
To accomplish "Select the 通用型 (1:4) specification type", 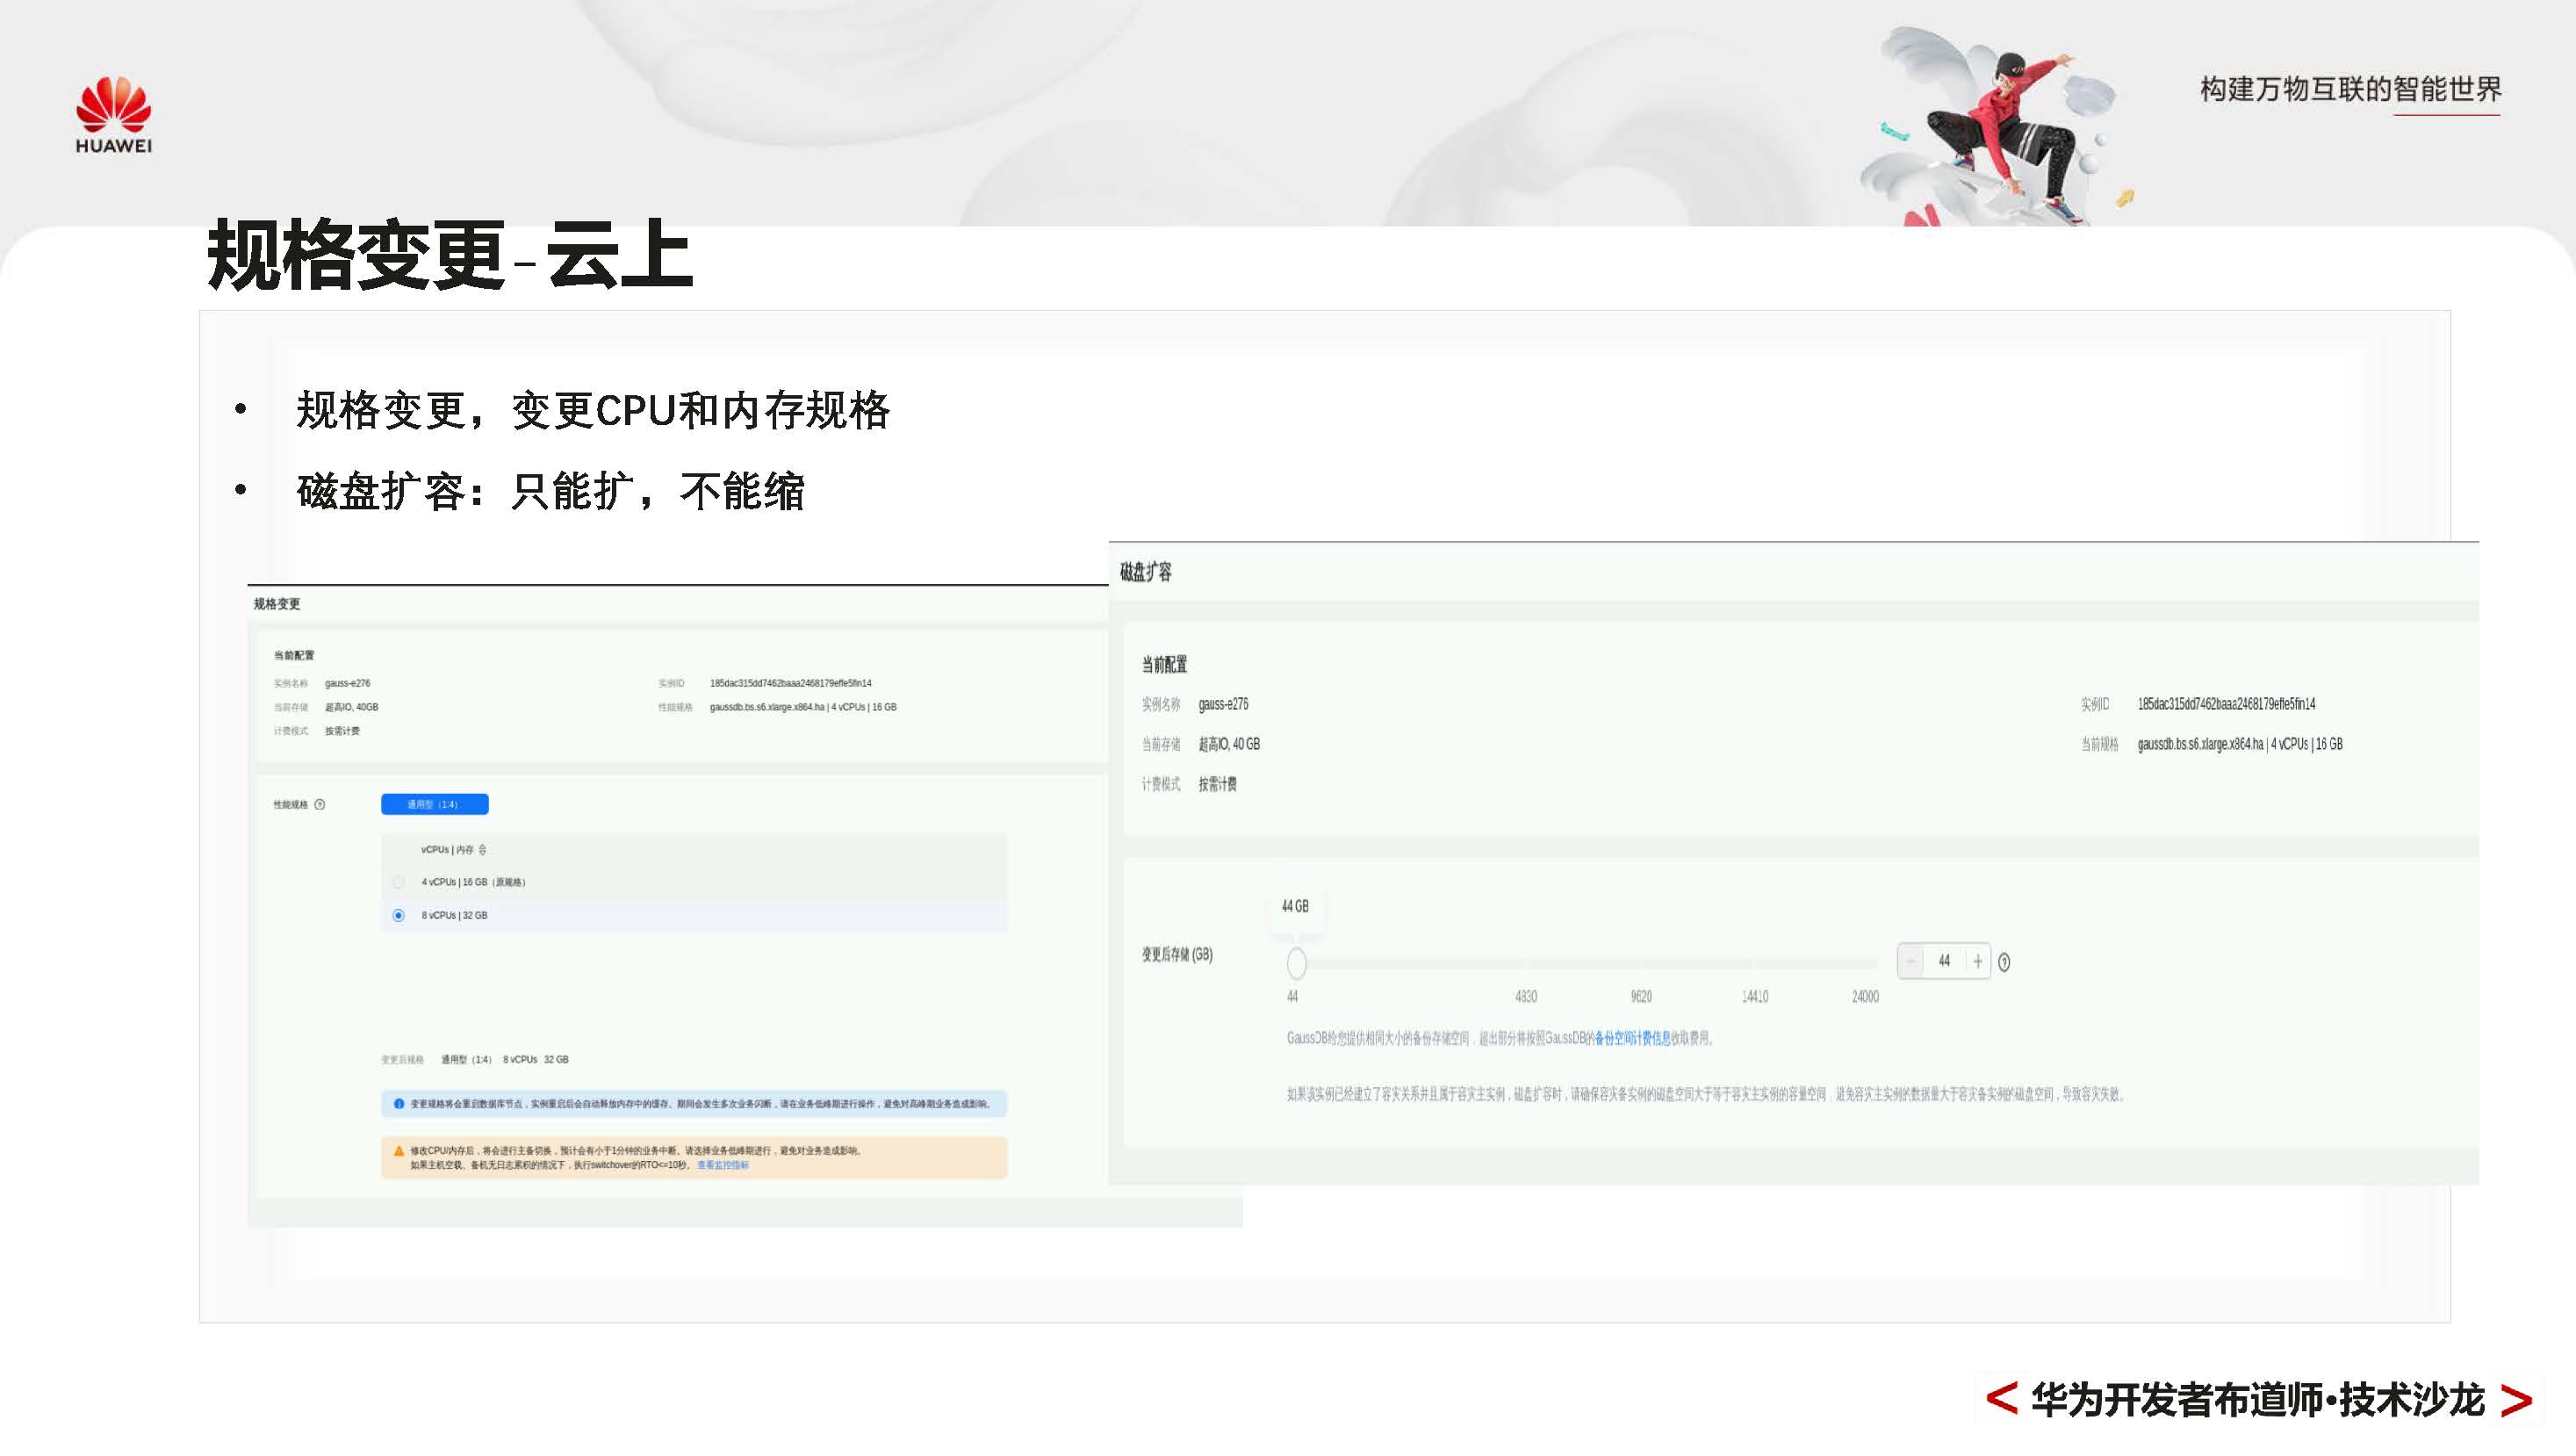I will click(434, 804).
